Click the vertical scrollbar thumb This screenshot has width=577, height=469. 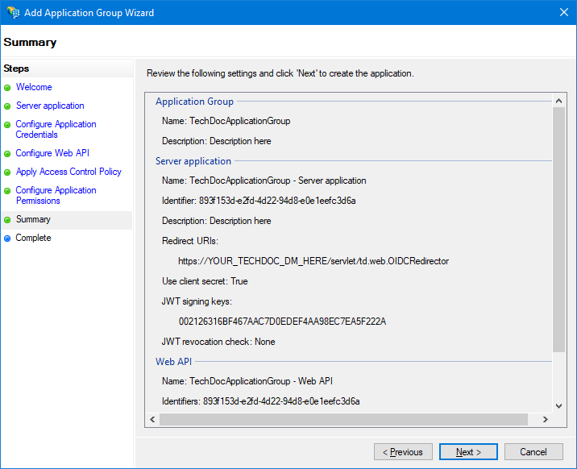tap(558, 230)
